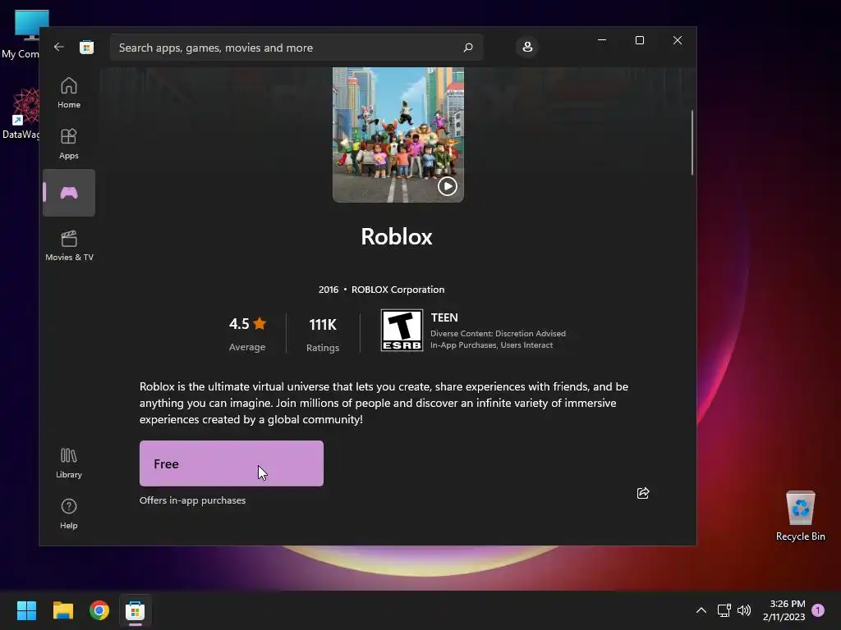The height and width of the screenshot is (630, 841).
Task: Click the ESRB Teen rating badge
Action: 402,331
